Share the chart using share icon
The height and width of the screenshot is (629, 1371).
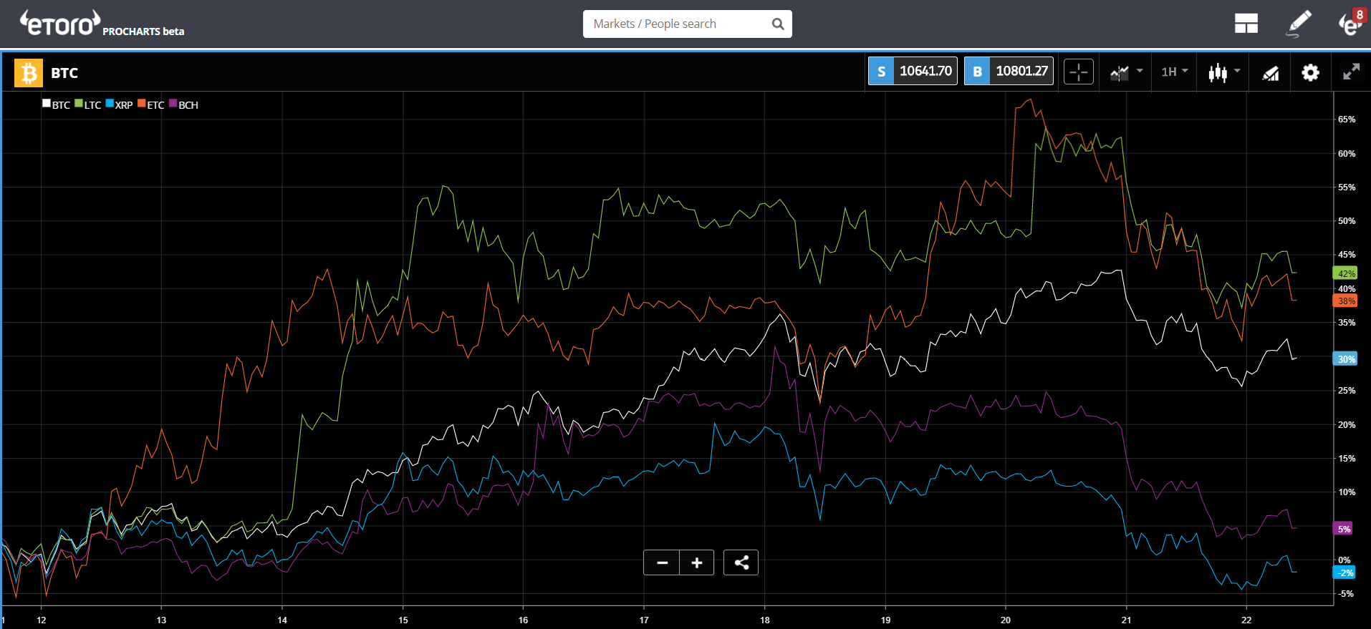pos(741,562)
